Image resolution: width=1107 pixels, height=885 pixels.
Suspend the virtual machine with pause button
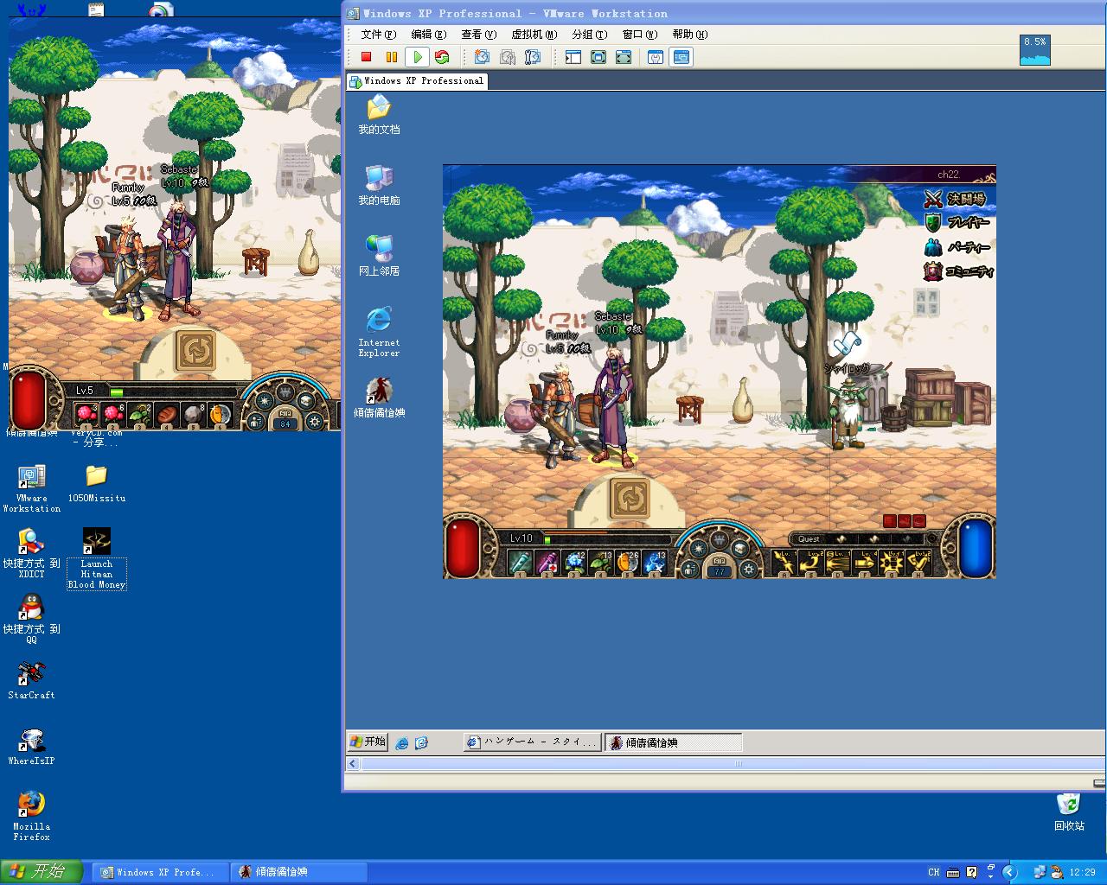391,57
